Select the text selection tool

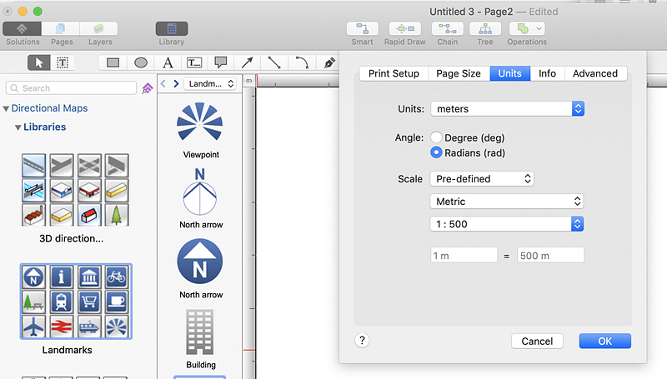[x=62, y=62]
